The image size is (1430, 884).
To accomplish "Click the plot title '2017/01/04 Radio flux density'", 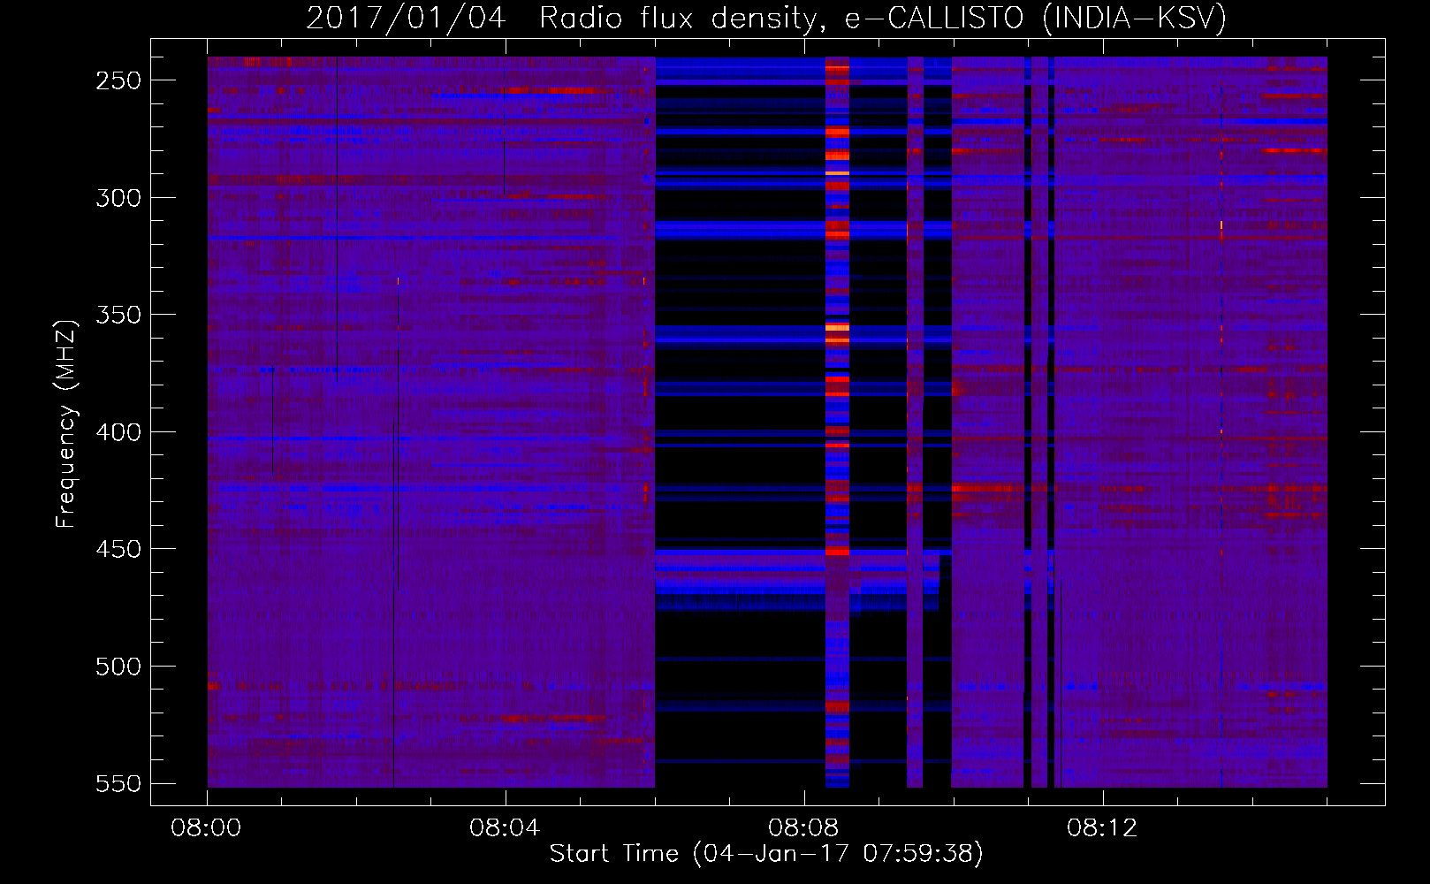I will point(766,18).
